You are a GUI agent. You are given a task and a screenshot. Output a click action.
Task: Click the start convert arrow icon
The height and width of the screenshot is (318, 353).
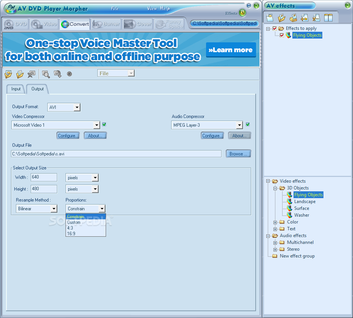[x=58, y=74]
